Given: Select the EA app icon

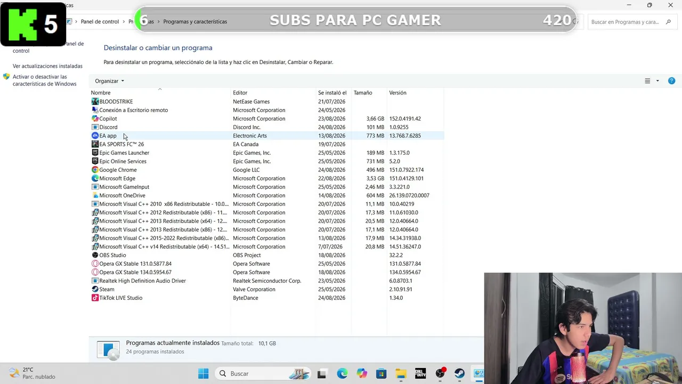Looking at the screenshot, I should click(x=95, y=135).
